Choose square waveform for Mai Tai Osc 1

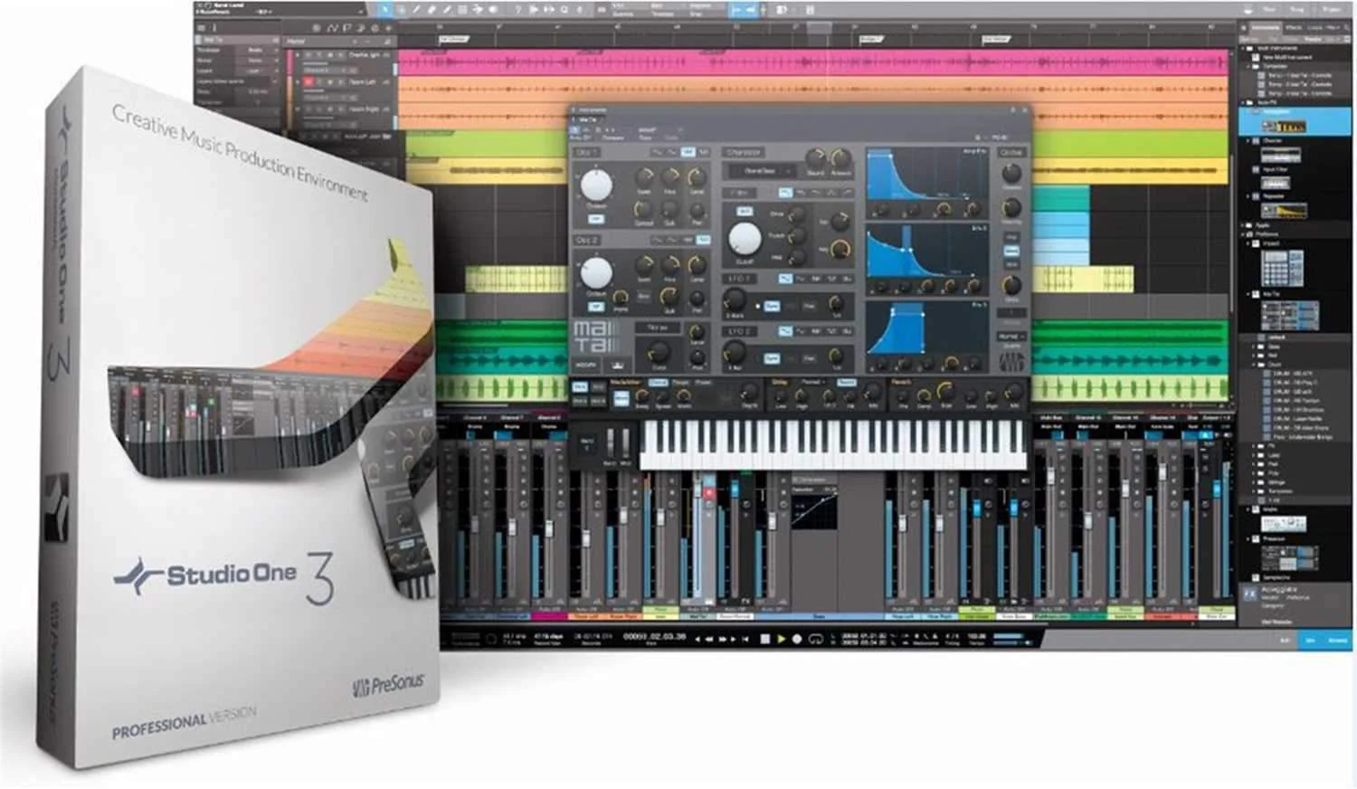(704, 152)
